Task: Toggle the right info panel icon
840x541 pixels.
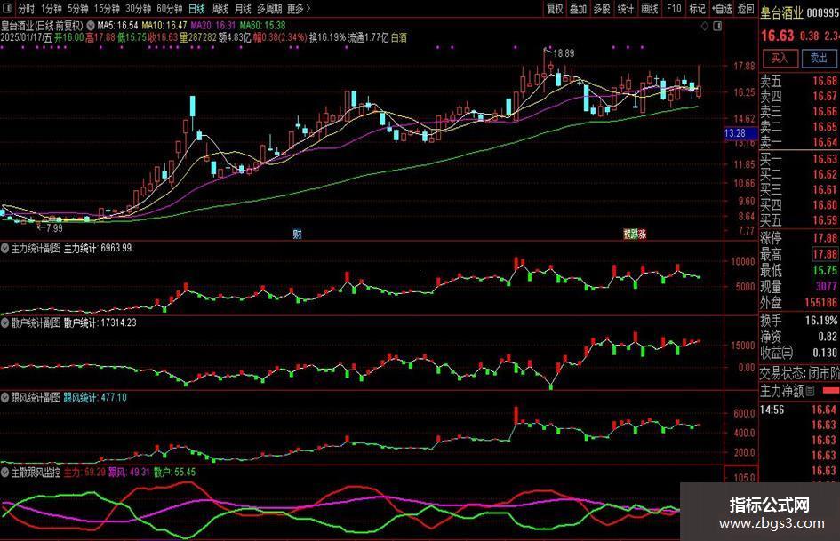Action: (x=718, y=26)
